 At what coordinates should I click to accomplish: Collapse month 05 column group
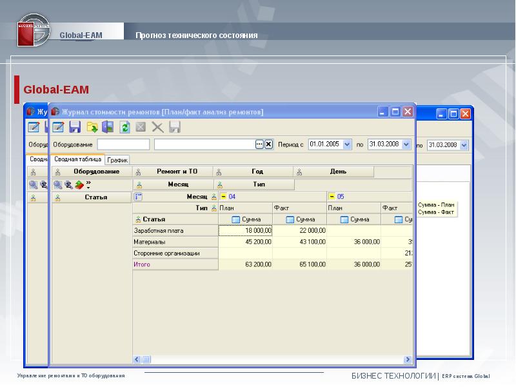332,197
